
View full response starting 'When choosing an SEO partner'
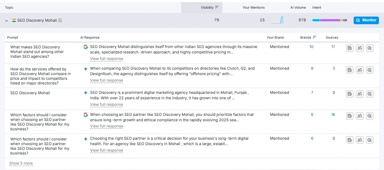coord(107,126)
